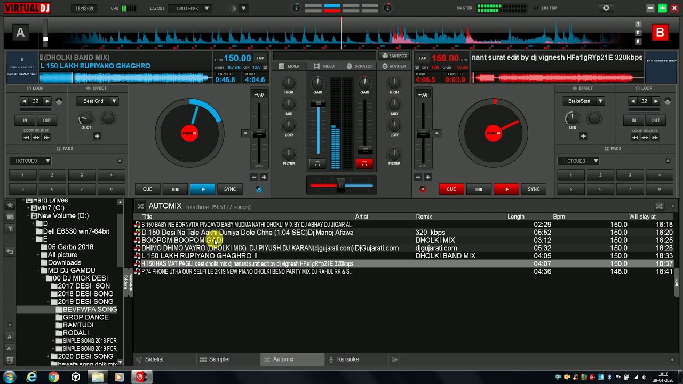This screenshot has height=384, width=683.
Task: Click the favorites star icon in browser sidebar
Action: (x=10, y=205)
